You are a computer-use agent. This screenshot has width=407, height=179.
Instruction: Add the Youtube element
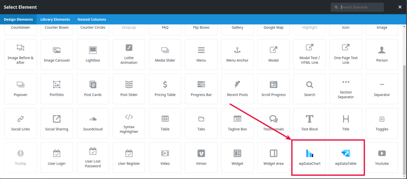382,158
